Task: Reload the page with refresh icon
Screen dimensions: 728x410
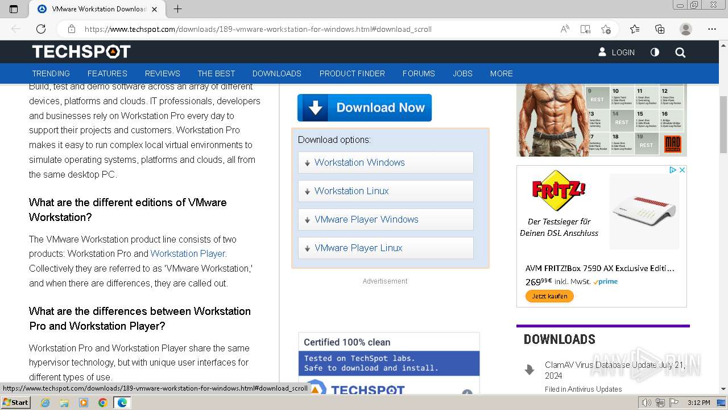Action: click(x=41, y=29)
